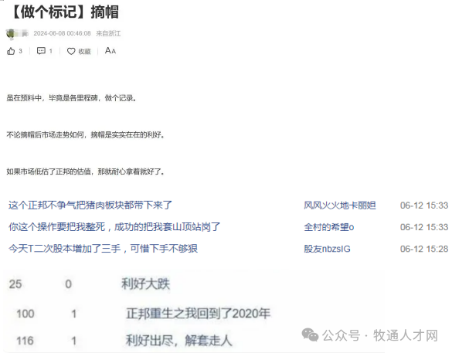Click the location text 来自浙江
The width and height of the screenshot is (452, 353).
click(108, 33)
